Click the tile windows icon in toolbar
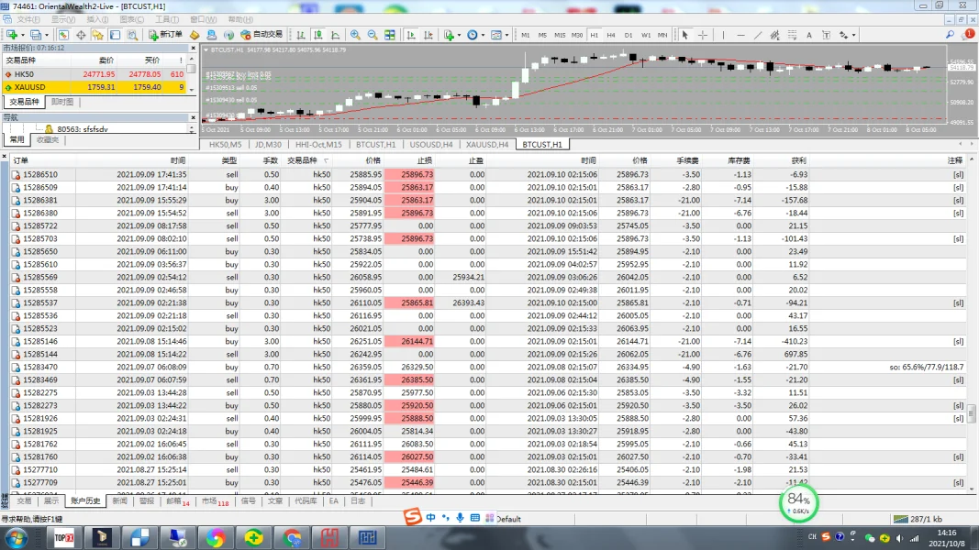 (390, 35)
